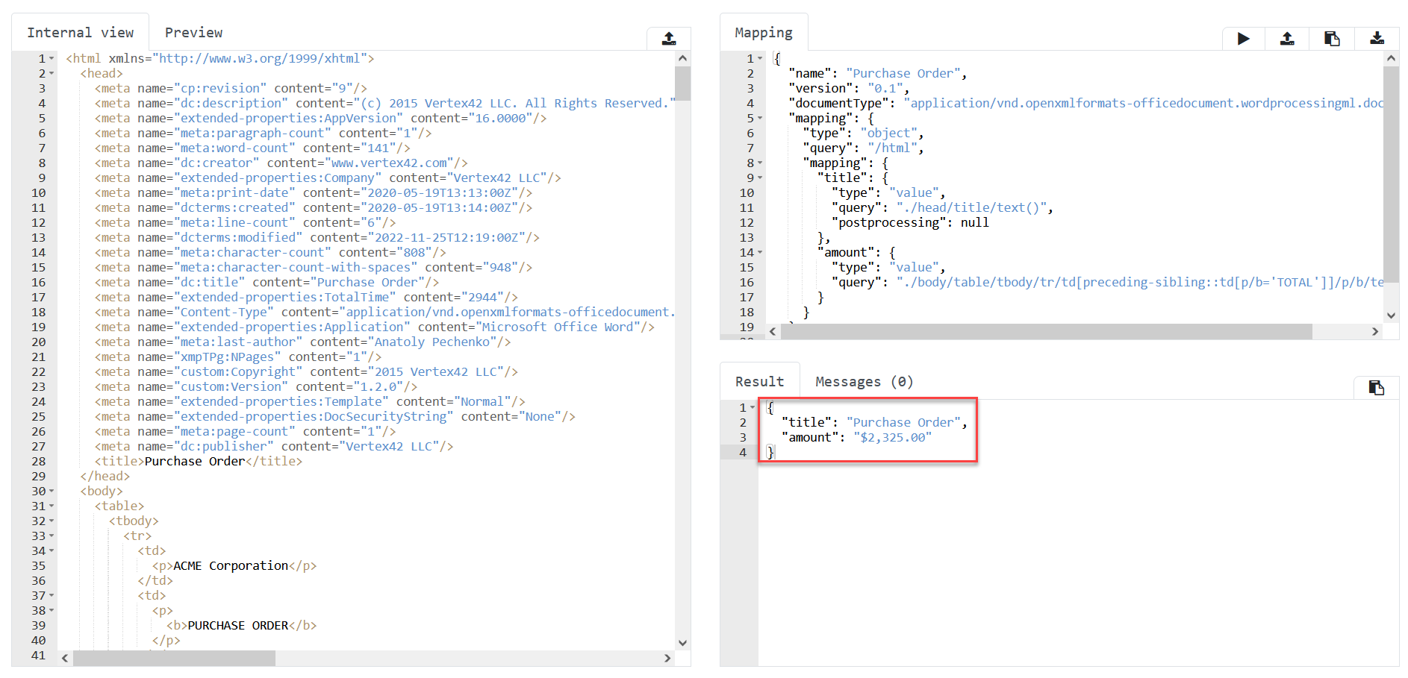Collapse the tr element at line 33
This screenshot has height=678, width=1408.
coord(52,536)
